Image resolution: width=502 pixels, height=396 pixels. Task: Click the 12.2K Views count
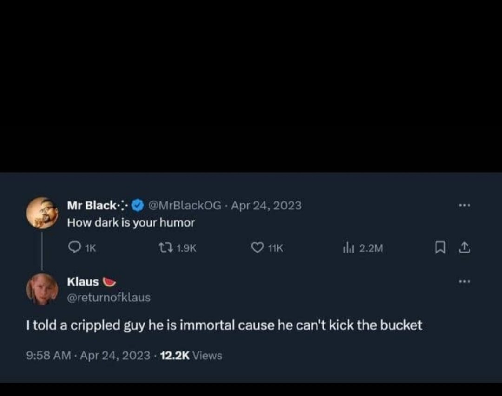(x=191, y=355)
